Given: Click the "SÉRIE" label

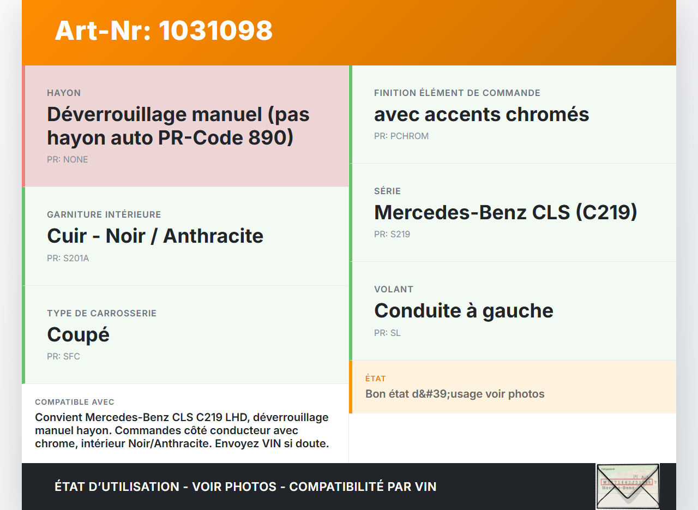Looking at the screenshot, I should 387,191.
